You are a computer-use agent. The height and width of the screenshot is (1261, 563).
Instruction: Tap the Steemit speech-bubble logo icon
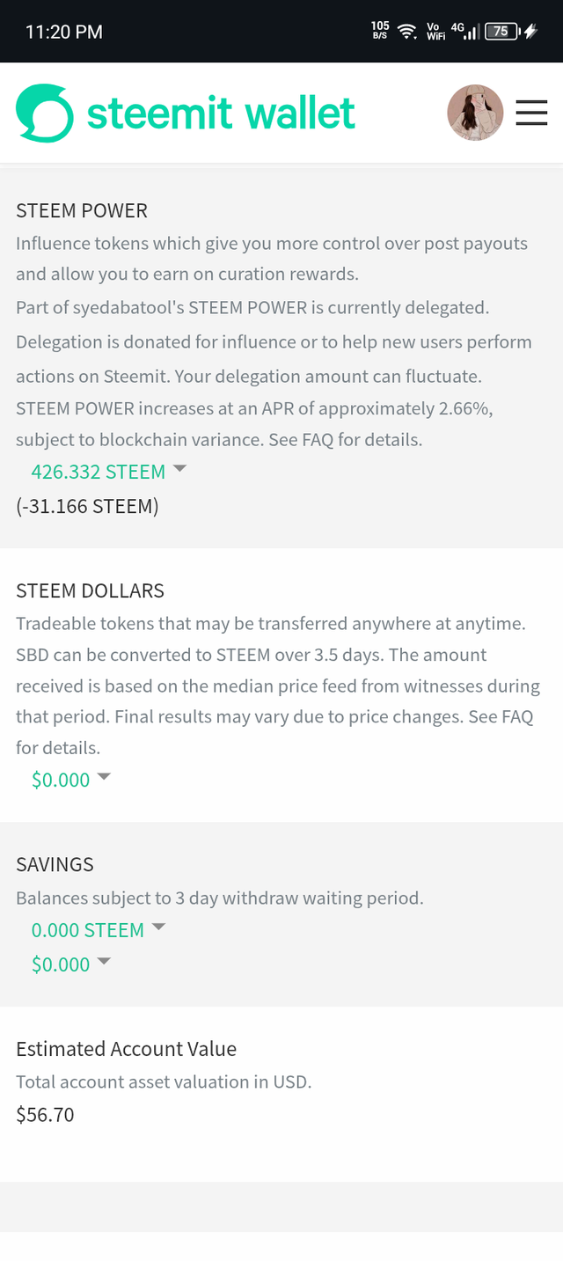point(44,113)
